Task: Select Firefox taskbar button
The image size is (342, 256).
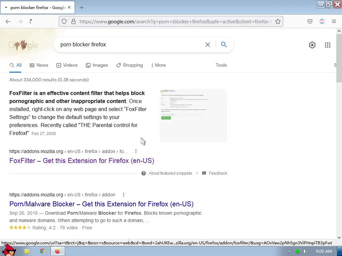Action: point(57,251)
